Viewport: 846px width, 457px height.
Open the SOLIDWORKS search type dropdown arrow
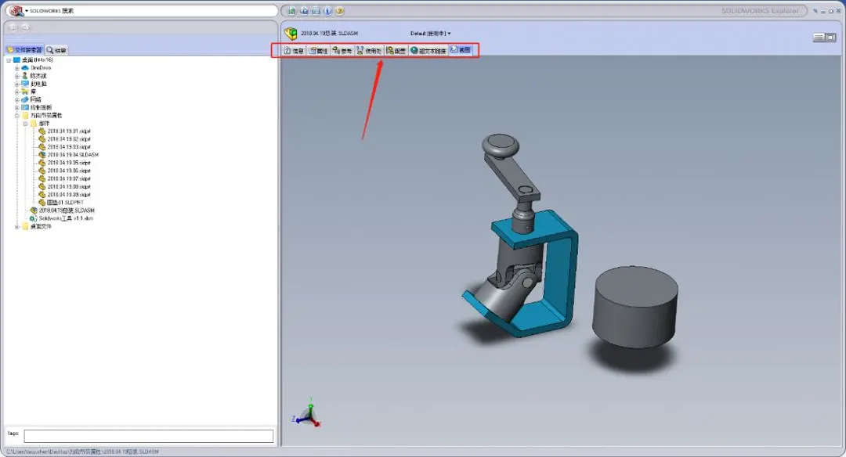point(27,11)
